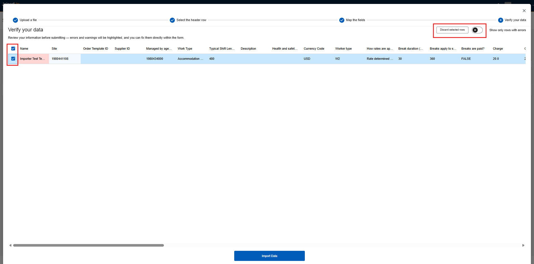Click the Accommodation work type cell
Screen dimensions: 534x264
(x=191, y=59)
